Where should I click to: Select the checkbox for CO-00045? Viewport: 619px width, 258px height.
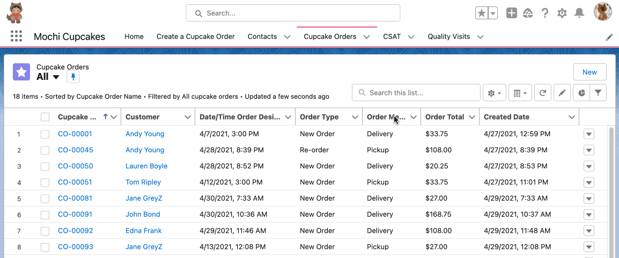click(45, 150)
